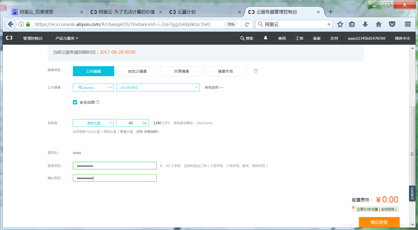Click the 确定更换 button

click(x=379, y=222)
